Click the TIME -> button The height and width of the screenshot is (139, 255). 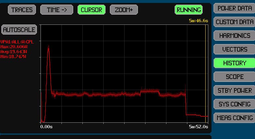click(57, 10)
